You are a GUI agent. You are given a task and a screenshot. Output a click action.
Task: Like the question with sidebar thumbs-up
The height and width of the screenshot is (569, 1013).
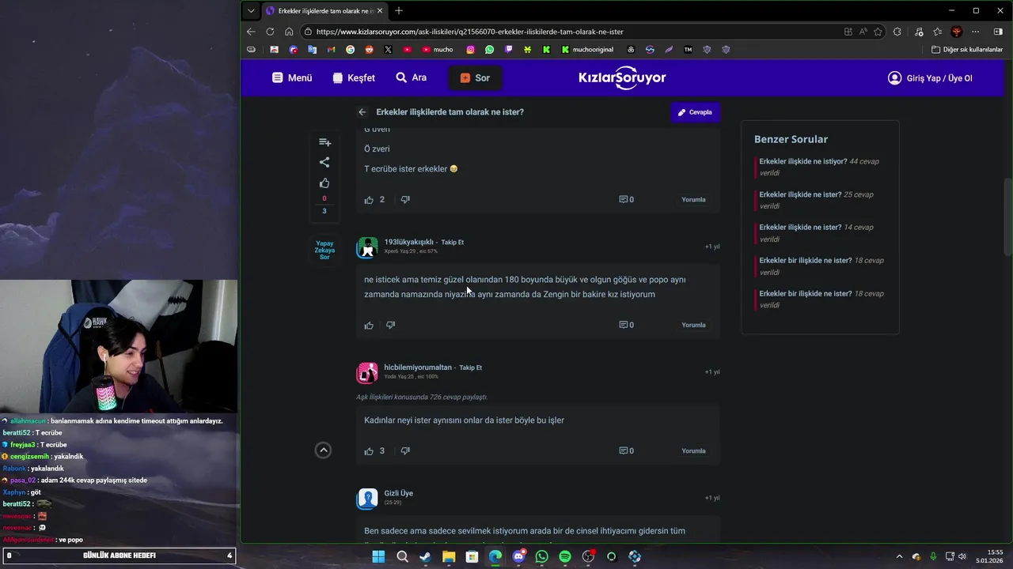324,183
